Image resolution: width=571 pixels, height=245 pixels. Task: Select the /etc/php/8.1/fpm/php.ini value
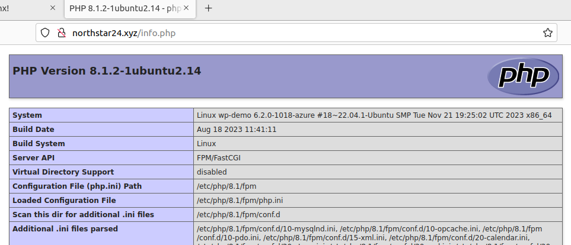[x=240, y=200]
